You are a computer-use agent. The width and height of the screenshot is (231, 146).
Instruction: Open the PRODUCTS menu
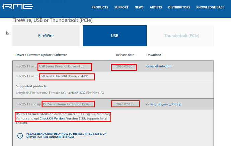100,7
